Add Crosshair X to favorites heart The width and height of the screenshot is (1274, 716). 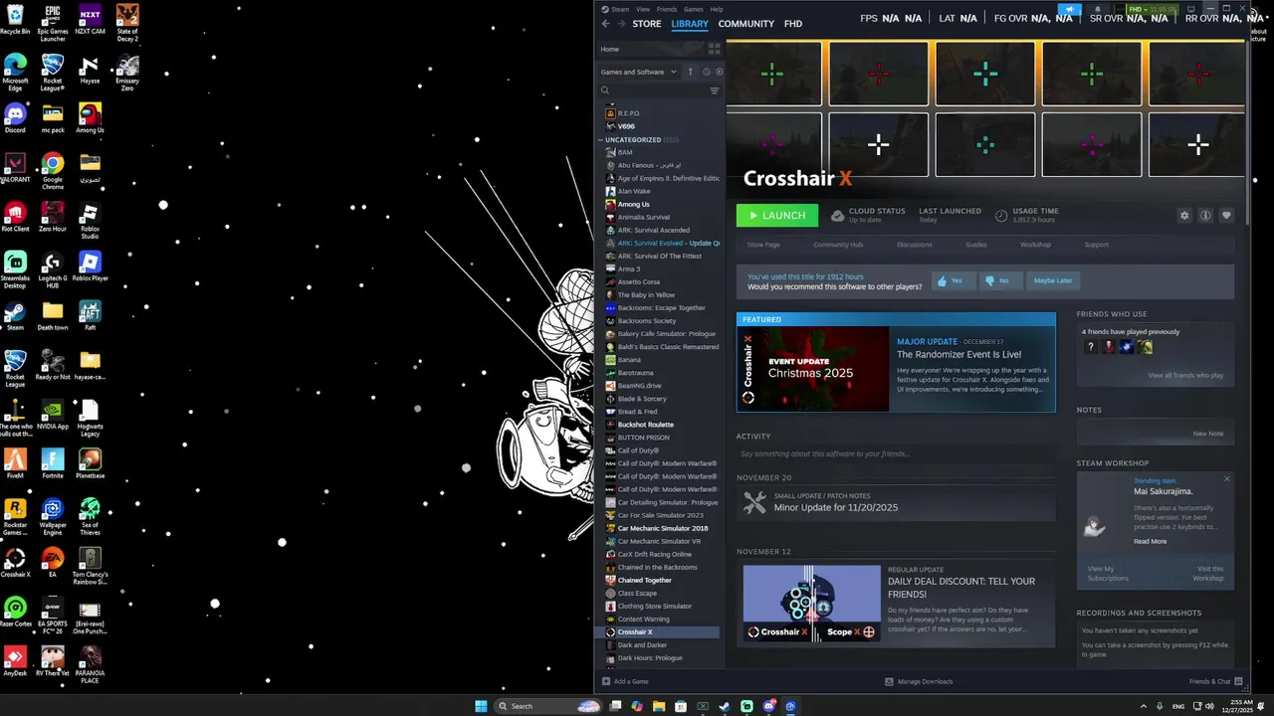pos(1226,215)
